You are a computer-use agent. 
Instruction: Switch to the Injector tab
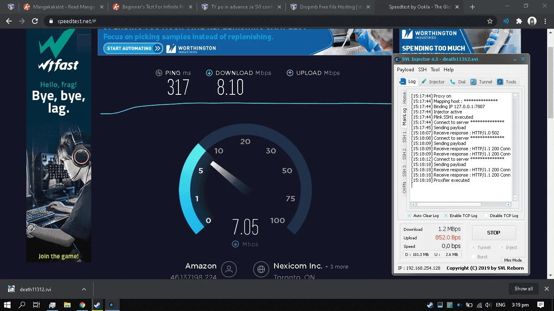[433, 82]
